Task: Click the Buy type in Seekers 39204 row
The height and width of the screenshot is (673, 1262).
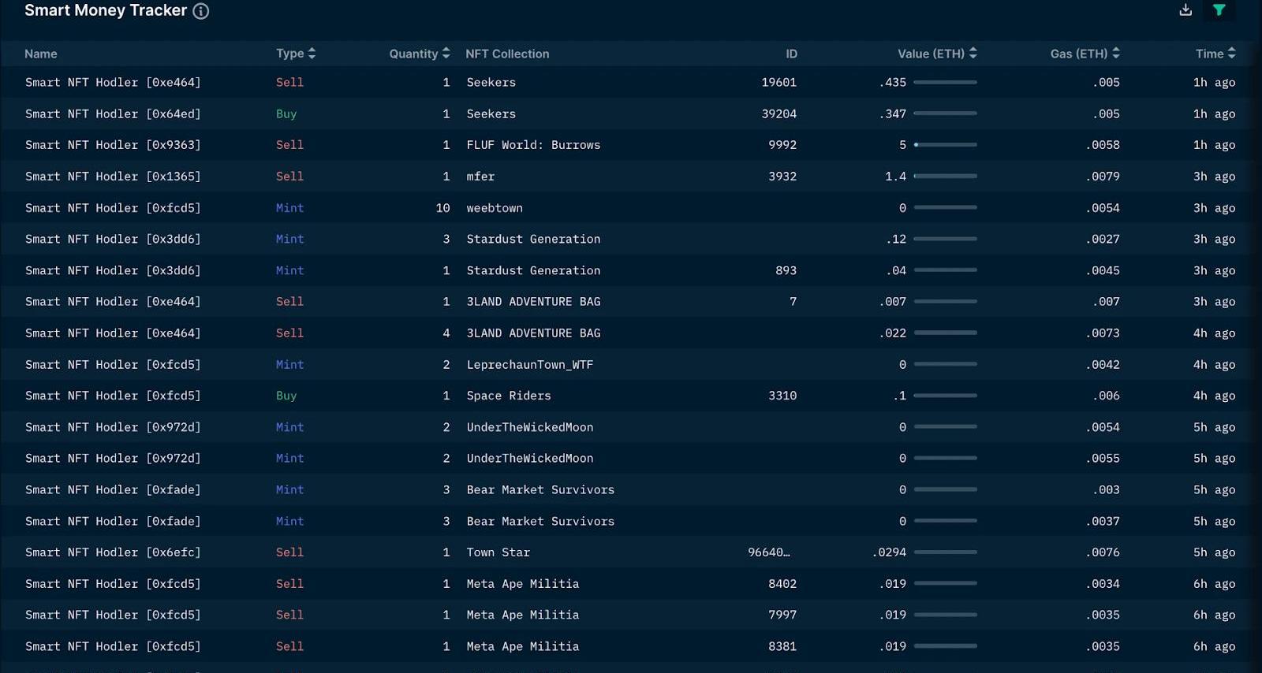Action: click(x=286, y=113)
